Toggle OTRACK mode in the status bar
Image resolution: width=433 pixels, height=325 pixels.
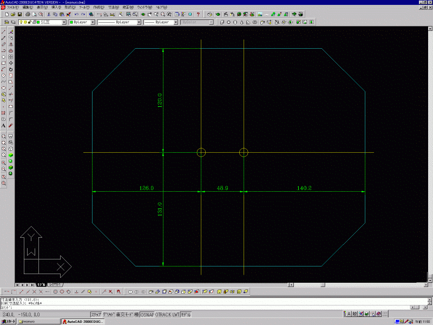(163, 315)
